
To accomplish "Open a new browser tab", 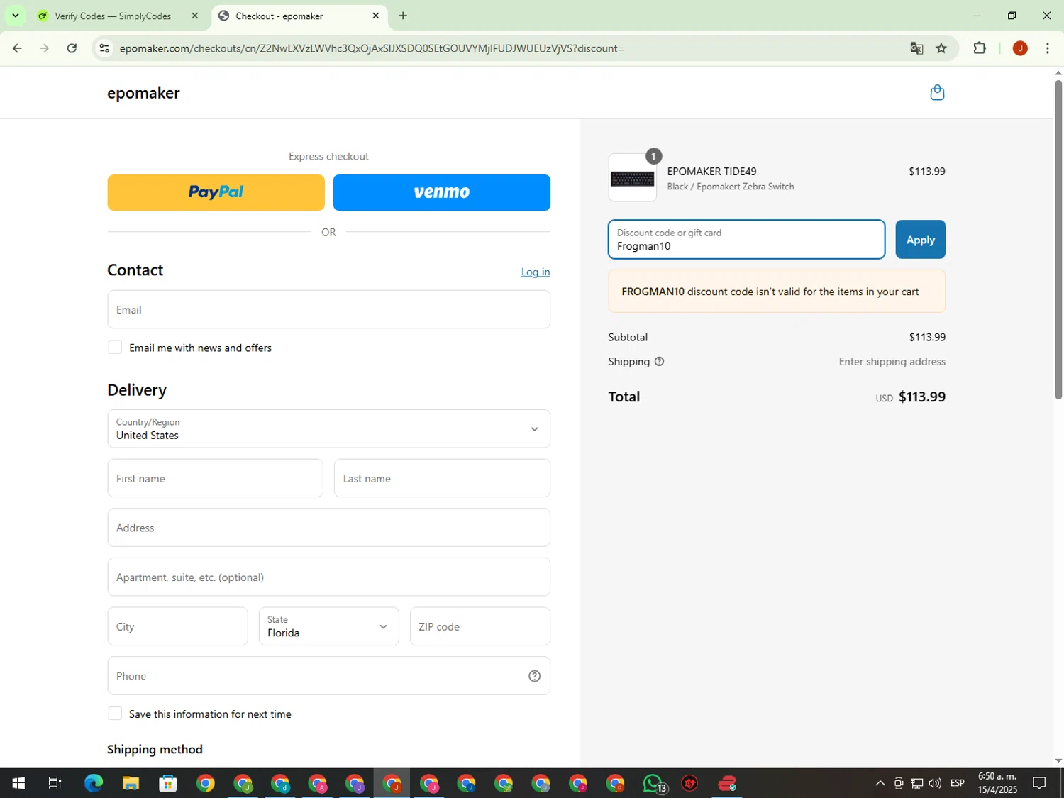I will (x=403, y=16).
